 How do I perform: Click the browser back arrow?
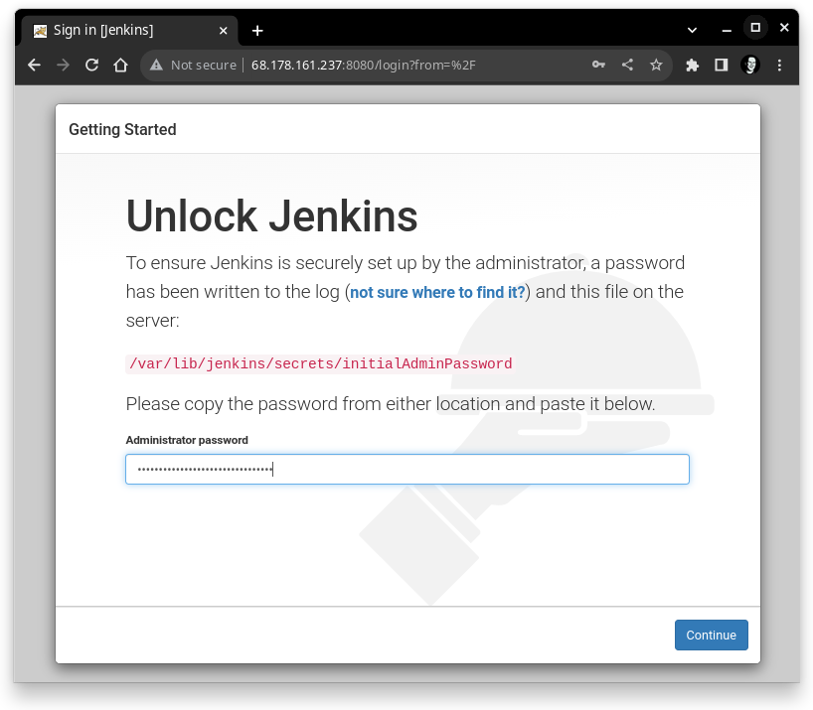tap(34, 66)
